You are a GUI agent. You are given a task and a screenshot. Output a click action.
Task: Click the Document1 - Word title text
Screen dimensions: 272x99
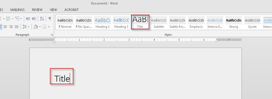(104, 3)
